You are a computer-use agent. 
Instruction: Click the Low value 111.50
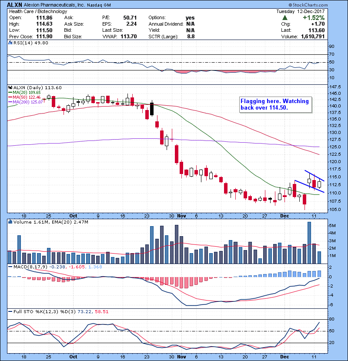pos(44,30)
